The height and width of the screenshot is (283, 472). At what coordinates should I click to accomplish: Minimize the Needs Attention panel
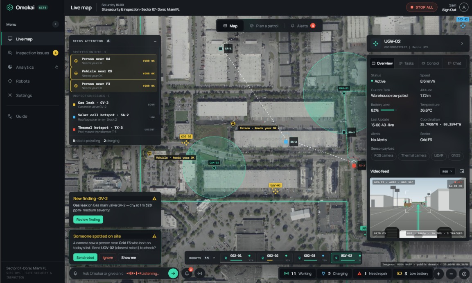pyautogui.click(x=155, y=41)
